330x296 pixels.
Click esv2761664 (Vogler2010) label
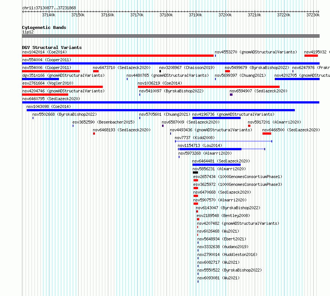pyautogui.click(x=48, y=83)
